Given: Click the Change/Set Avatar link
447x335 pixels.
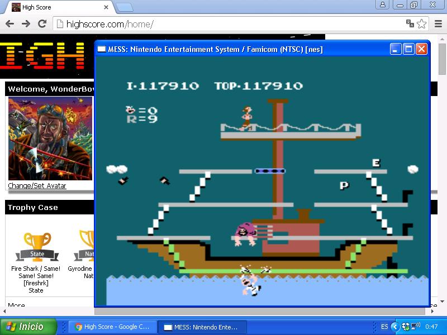Looking at the screenshot, I should 37,185.
